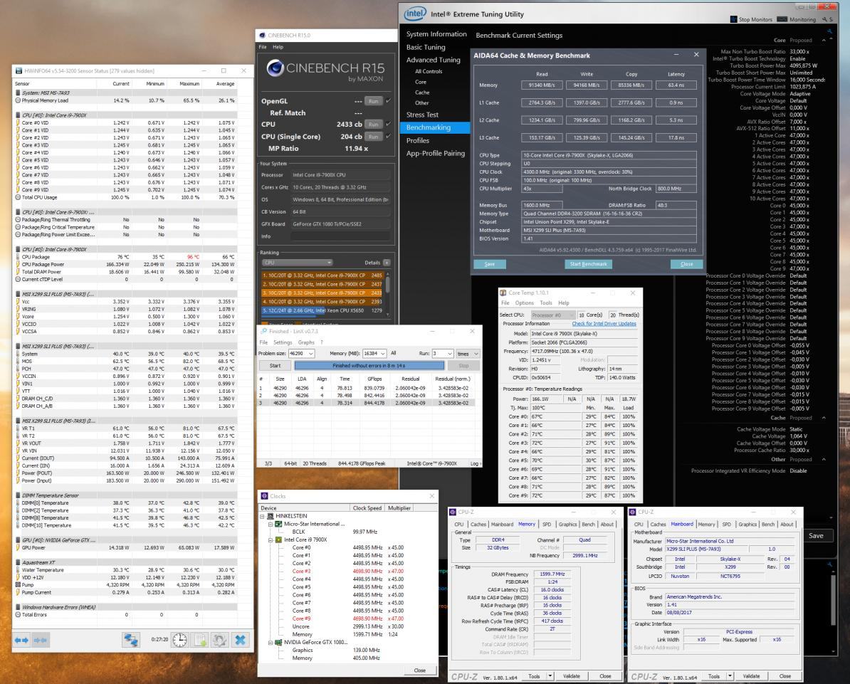Viewport: 850px width, 684px height.
Task: Open LinX Memory (MiB) dropdown
Action: coord(383,353)
